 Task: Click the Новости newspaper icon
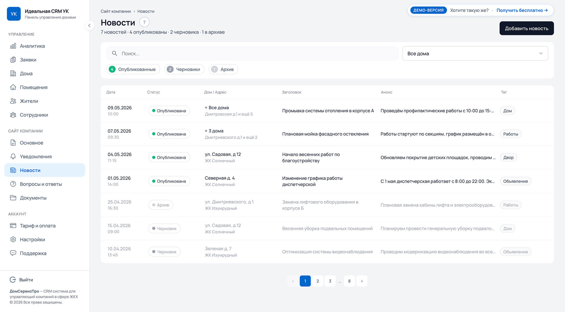(13, 170)
